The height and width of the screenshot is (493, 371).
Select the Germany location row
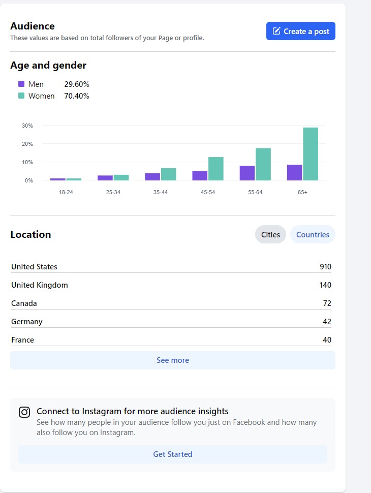click(171, 322)
